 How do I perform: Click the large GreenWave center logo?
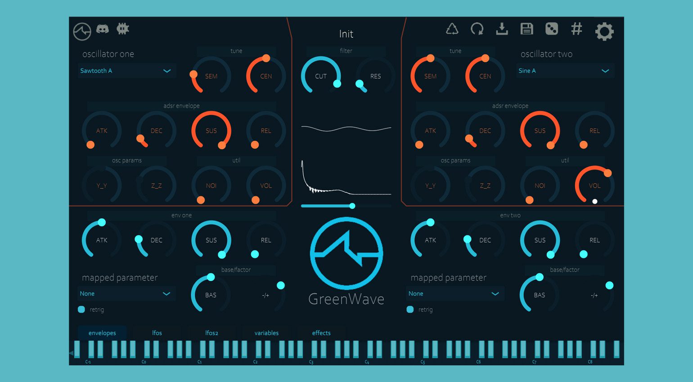[x=346, y=253]
